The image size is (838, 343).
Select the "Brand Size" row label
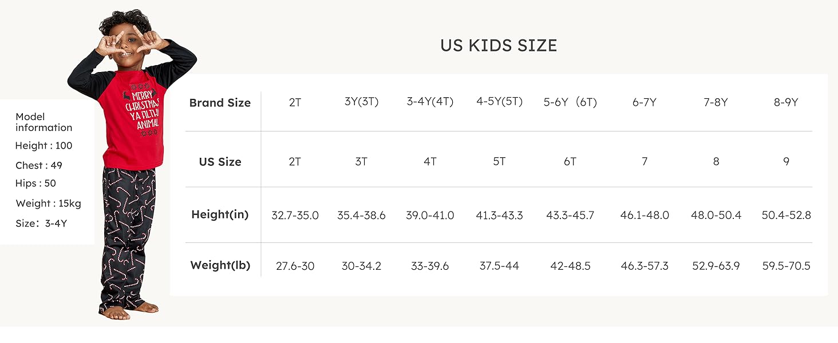(x=220, y=103)
